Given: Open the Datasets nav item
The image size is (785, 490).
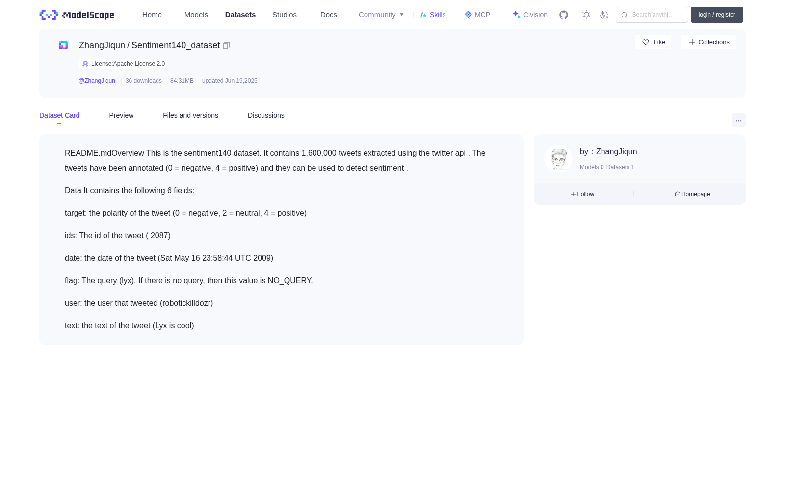Looking at the screenshot, I should click(x=240, y=15).
